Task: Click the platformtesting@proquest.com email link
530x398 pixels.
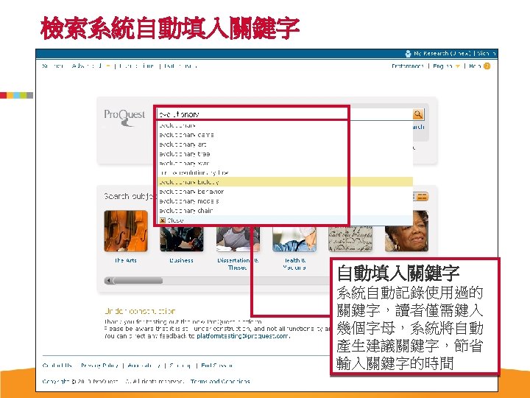Action: tap(243, 336)
